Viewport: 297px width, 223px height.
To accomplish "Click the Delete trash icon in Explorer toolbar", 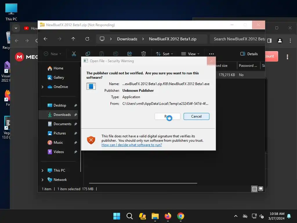I will point(144,54).
